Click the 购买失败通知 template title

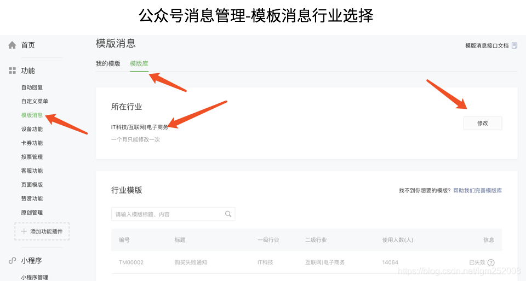click(x=191, y=262)
